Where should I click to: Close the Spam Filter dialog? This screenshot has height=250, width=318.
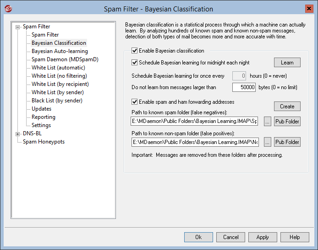pyautogui.click(x=309, y=9)
